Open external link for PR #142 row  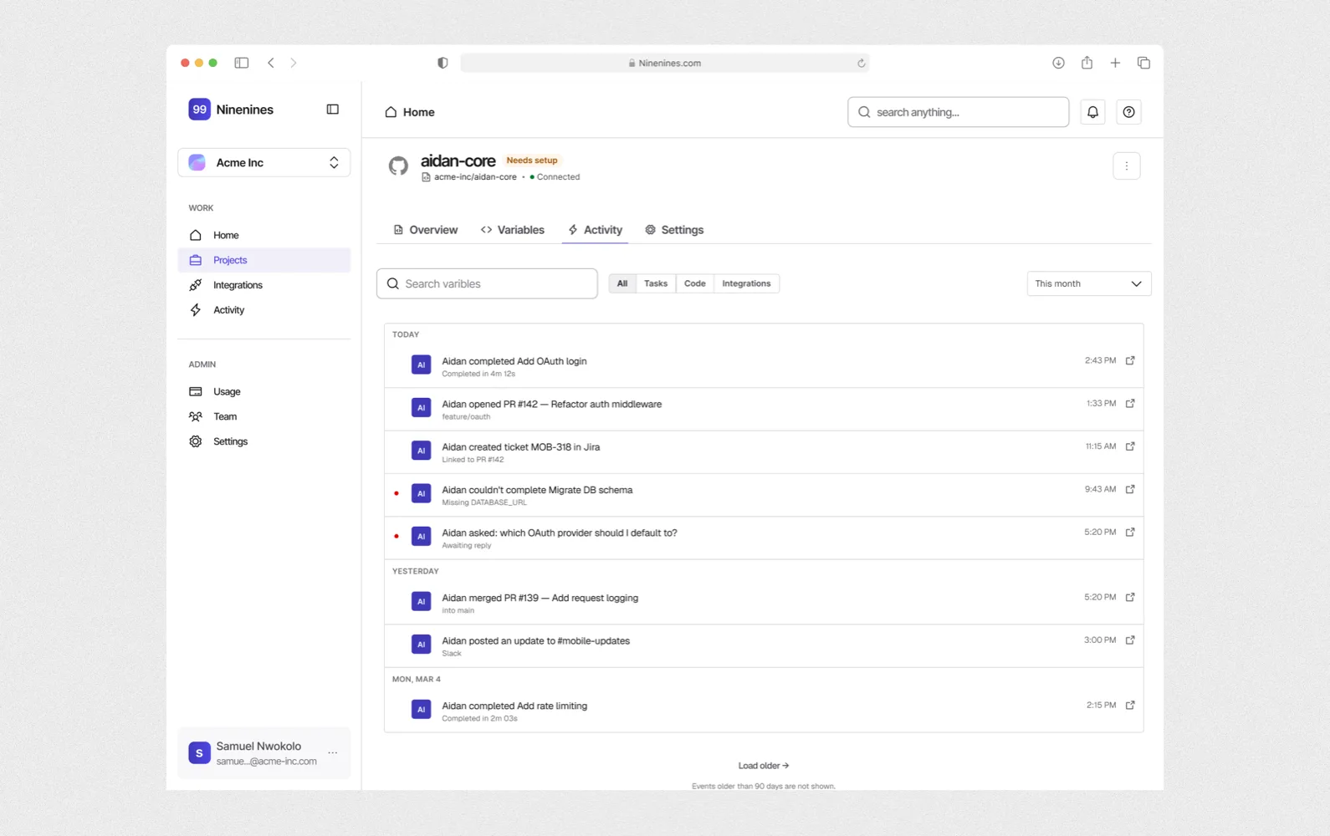(1130, 403)
